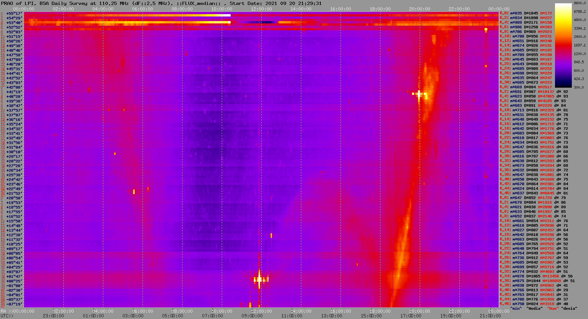Click the color scale value 1697.1

click(580, 45)
